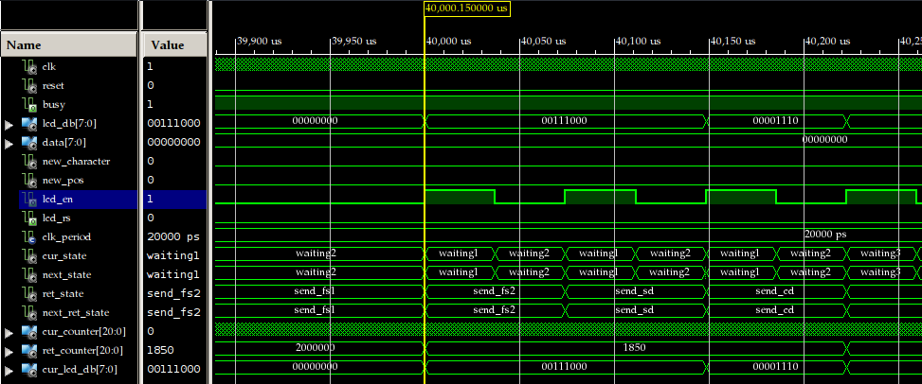Expand the lcd_db[7:0] bus

9,123
